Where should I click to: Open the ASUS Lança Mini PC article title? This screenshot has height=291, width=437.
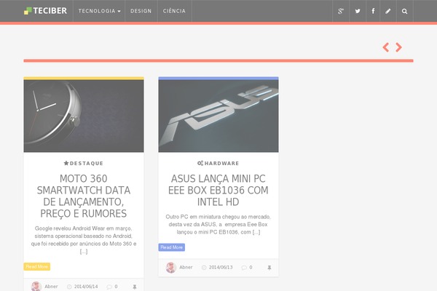click(x=219, y=190)
